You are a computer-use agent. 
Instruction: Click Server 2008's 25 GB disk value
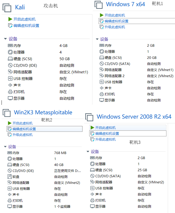(142, 170)
